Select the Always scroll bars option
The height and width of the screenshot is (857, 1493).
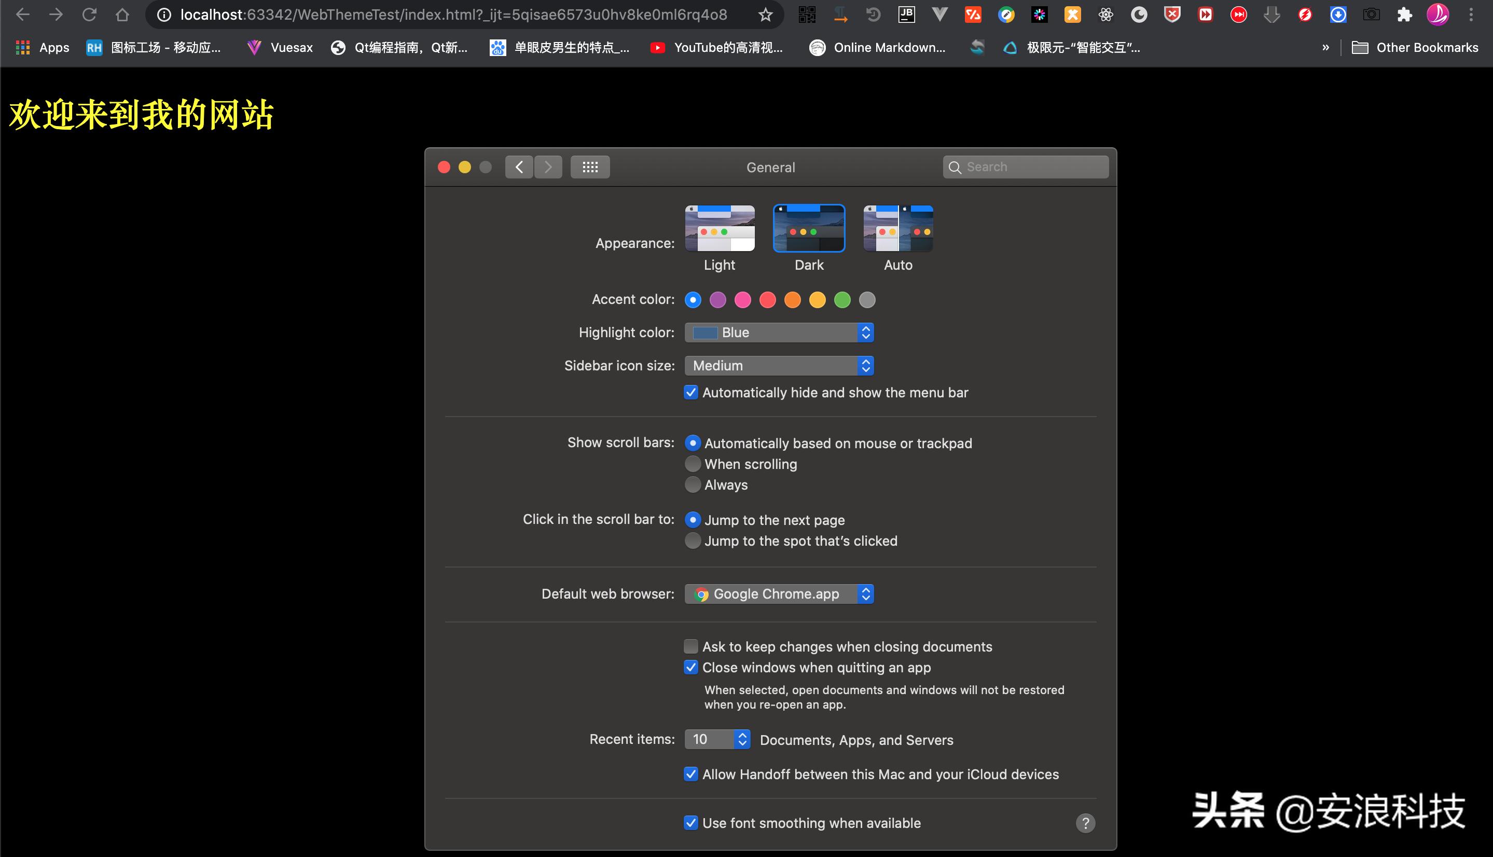pos(693,485)
